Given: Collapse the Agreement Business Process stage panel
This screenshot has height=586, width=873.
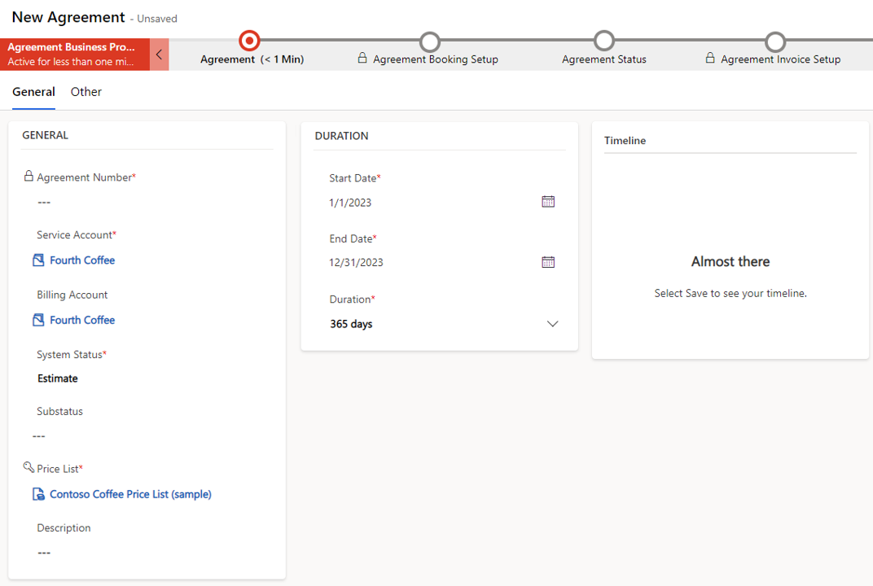Looking at the screenshot, I should 158,54.
